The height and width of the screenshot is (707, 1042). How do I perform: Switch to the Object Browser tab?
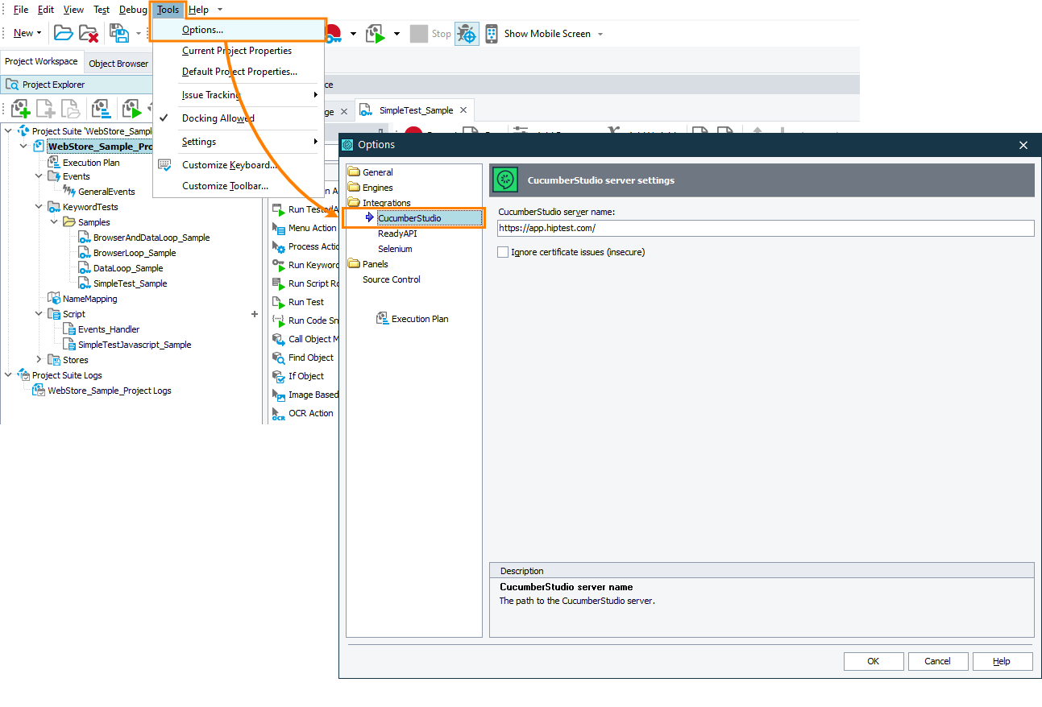[118, 64]
